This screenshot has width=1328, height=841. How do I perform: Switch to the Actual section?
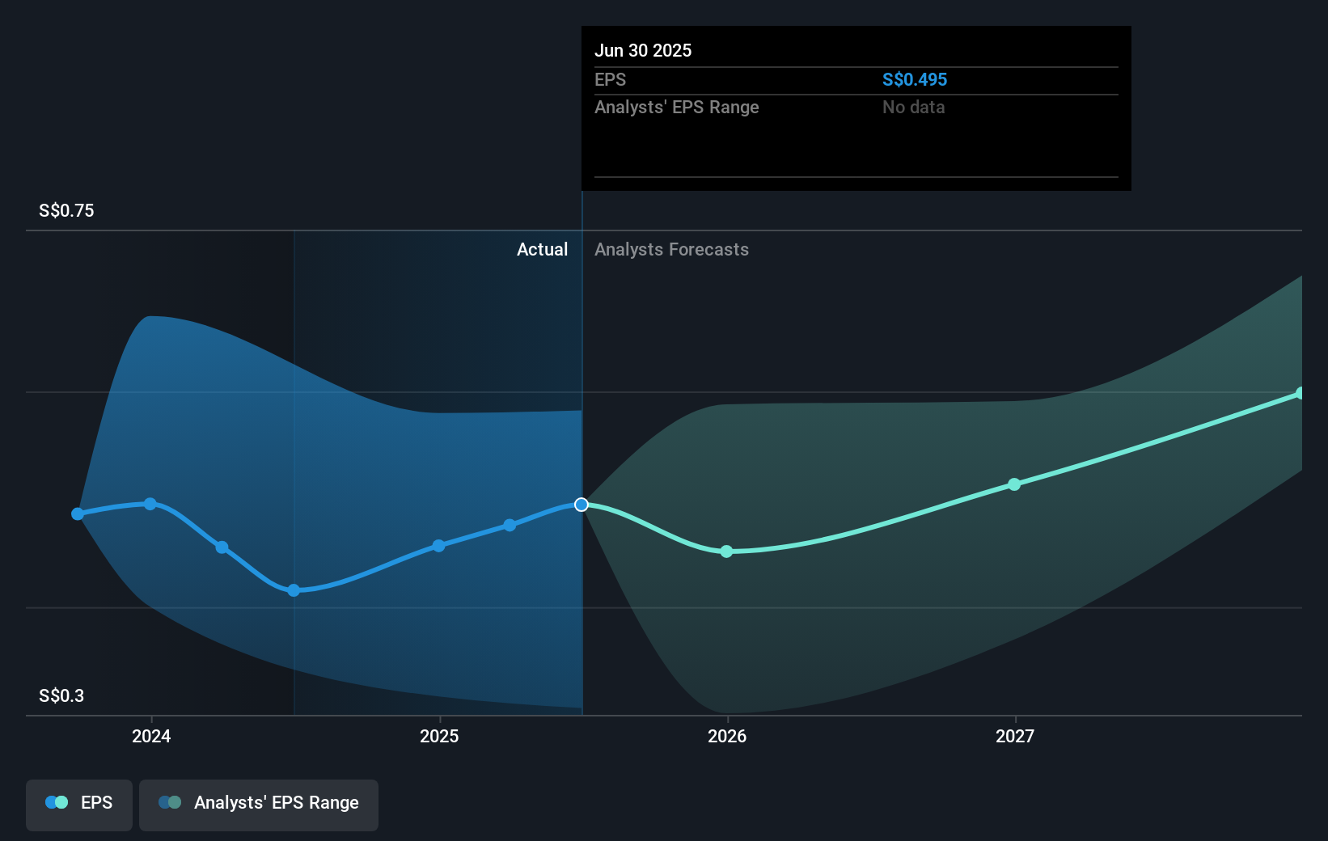[x=542, y=249]
